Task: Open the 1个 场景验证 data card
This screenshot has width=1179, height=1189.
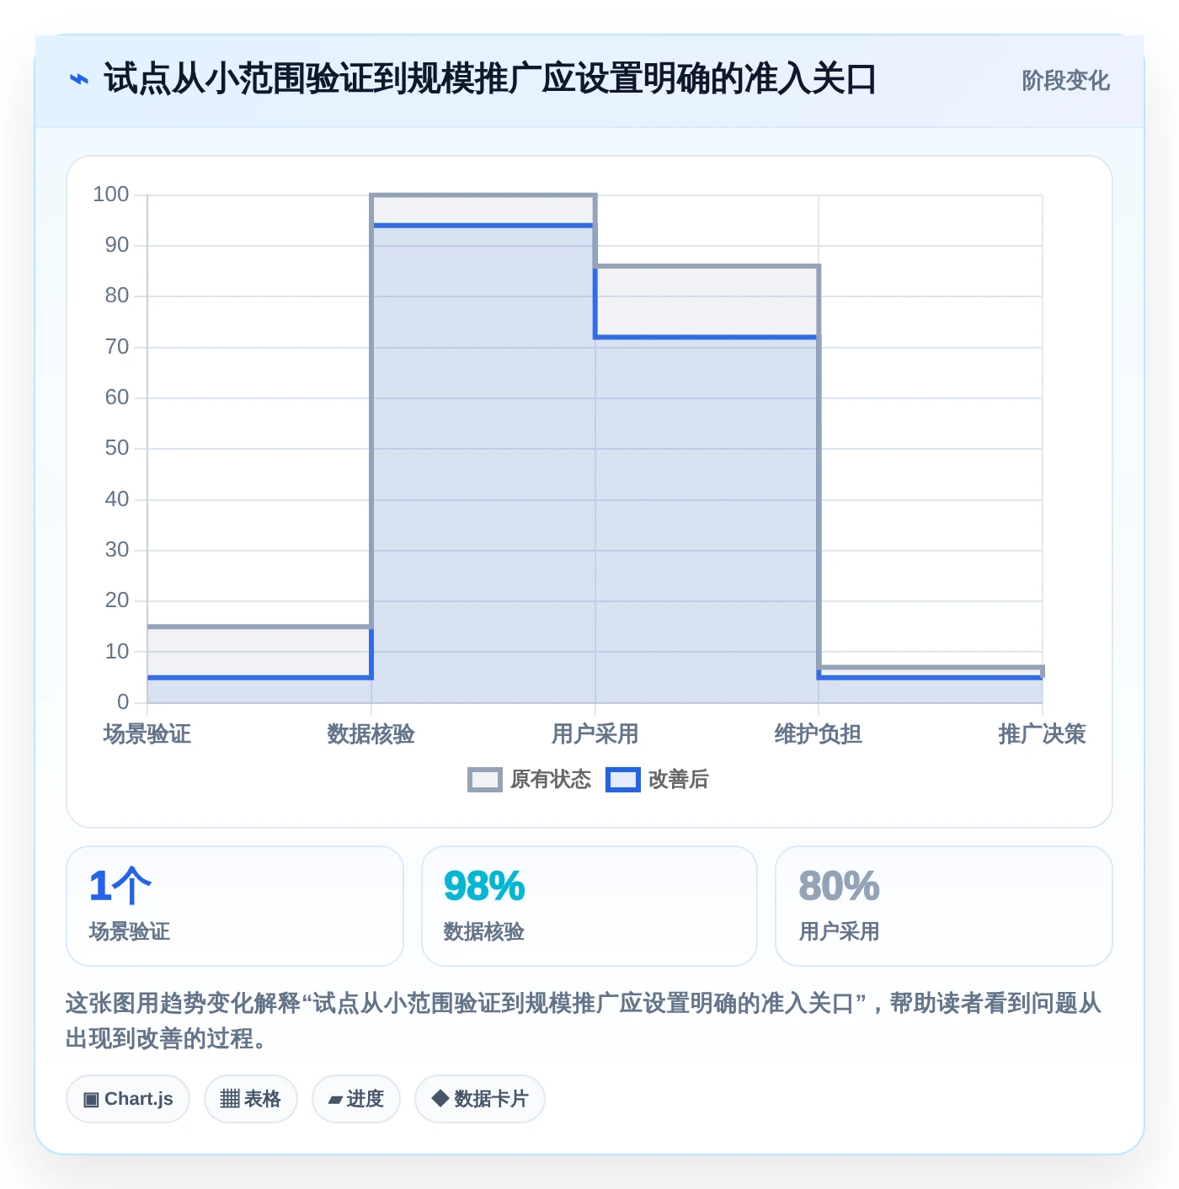Action: [235, 906]
